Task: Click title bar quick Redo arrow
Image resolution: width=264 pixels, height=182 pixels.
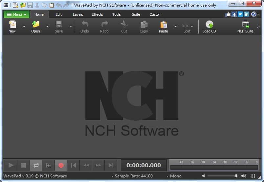Action: point(66,5)
